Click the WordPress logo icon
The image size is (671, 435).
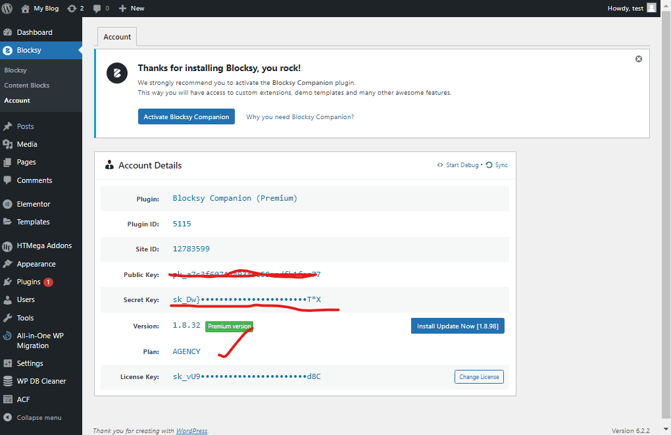tap(7, 8)
